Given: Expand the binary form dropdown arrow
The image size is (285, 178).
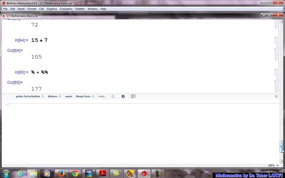Looking at the screenshot, I should click(x=93, y=96).
